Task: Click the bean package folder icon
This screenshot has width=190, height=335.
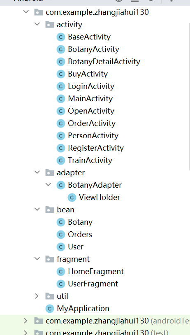Action: click(49, 210)
